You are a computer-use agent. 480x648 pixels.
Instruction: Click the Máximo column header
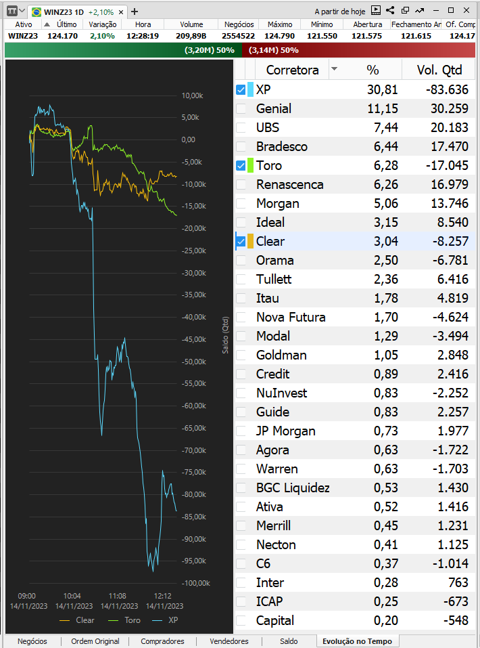click(280, 24)
